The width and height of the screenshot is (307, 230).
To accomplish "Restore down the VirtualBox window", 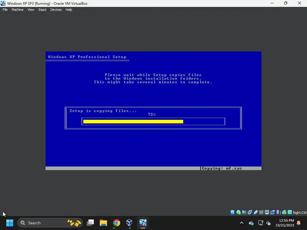I will tap(286, 3).
